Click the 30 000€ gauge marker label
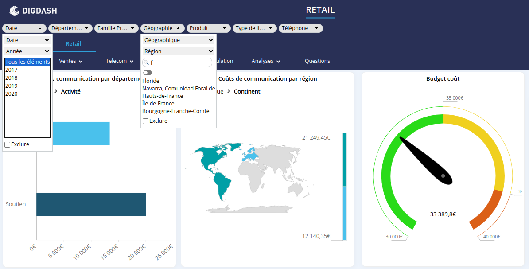This screenshot has width=529, height=269. tap(394, 237)
